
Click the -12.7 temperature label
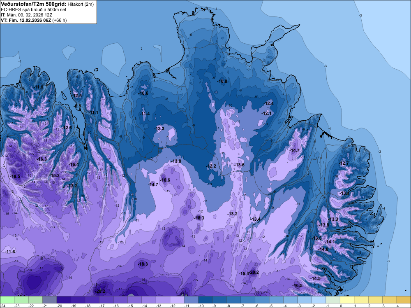coord(344,163)
